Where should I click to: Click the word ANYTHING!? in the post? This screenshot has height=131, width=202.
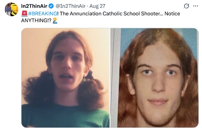click(x=36, y=21)
